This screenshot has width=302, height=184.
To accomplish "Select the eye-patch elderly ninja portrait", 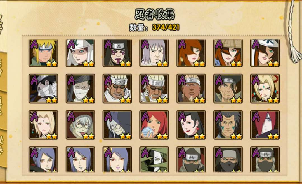I will click(x=228, y=88).
